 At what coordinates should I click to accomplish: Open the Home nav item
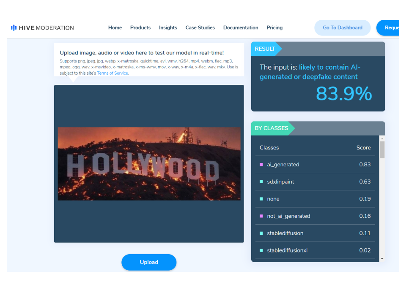tap(115, 28)
